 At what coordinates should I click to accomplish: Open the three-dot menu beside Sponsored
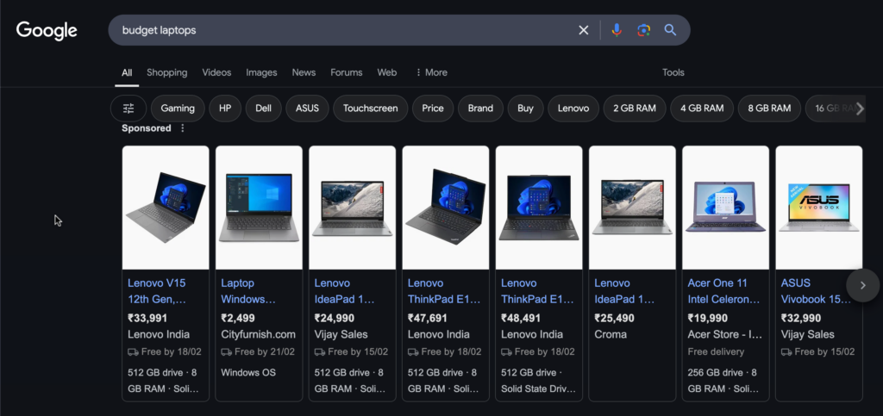182,128
